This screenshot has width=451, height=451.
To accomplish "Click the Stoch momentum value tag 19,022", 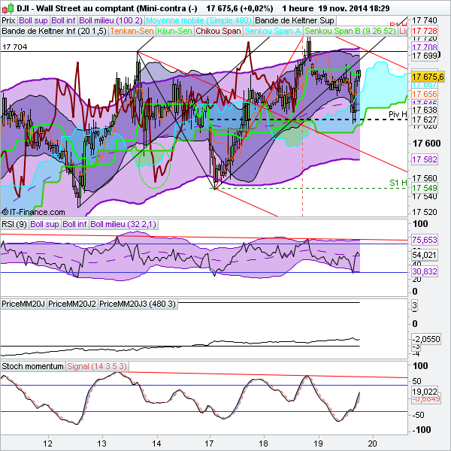I will [x=424, y=392].
